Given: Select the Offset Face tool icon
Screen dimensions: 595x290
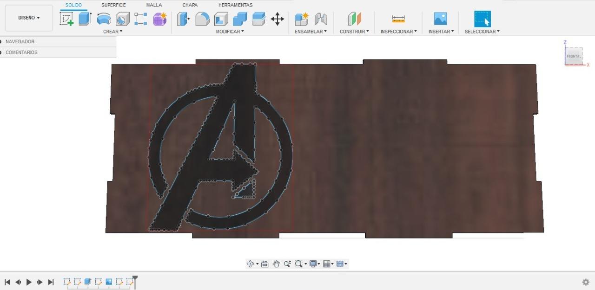Looking at the screenshot, I should pyautogui.click(x=258, y=19).
